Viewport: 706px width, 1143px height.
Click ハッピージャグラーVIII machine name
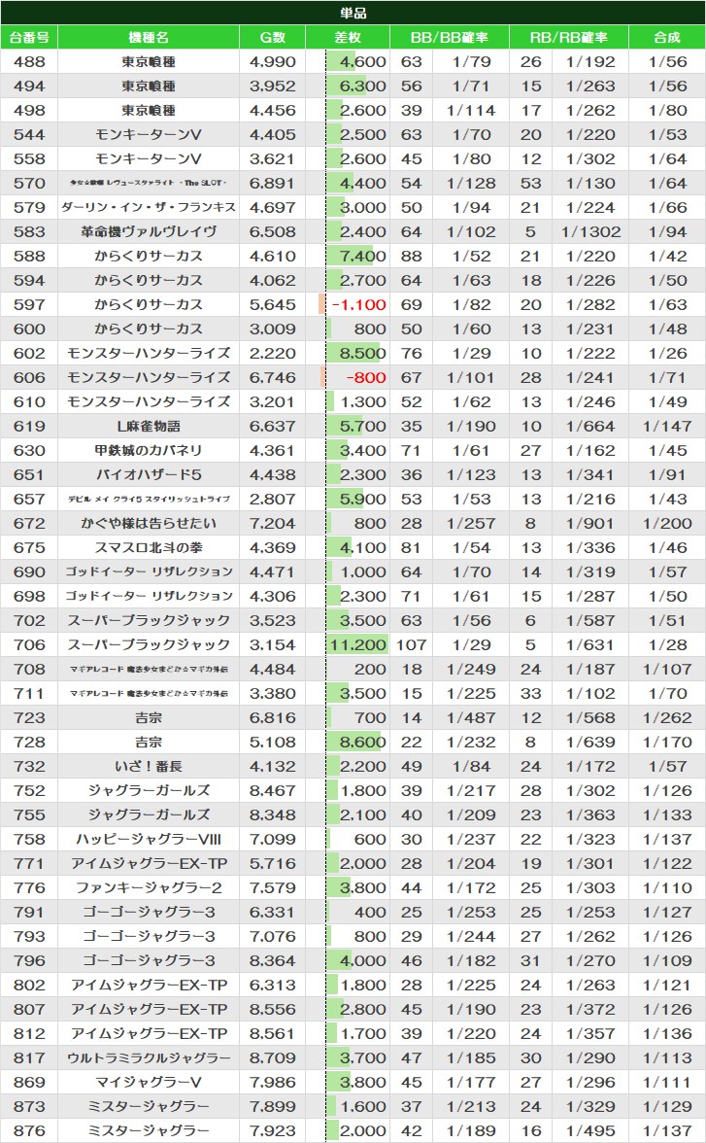click(149, 839)
